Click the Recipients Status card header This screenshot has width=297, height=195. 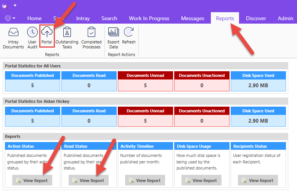click(x=258, y=146)
